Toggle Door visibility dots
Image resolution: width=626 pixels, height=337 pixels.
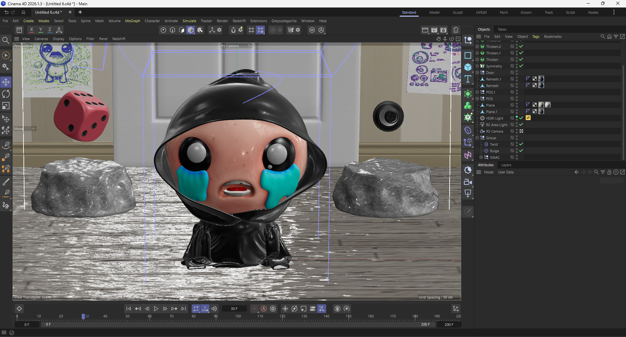pyautogui.click(x=517, y=72)
